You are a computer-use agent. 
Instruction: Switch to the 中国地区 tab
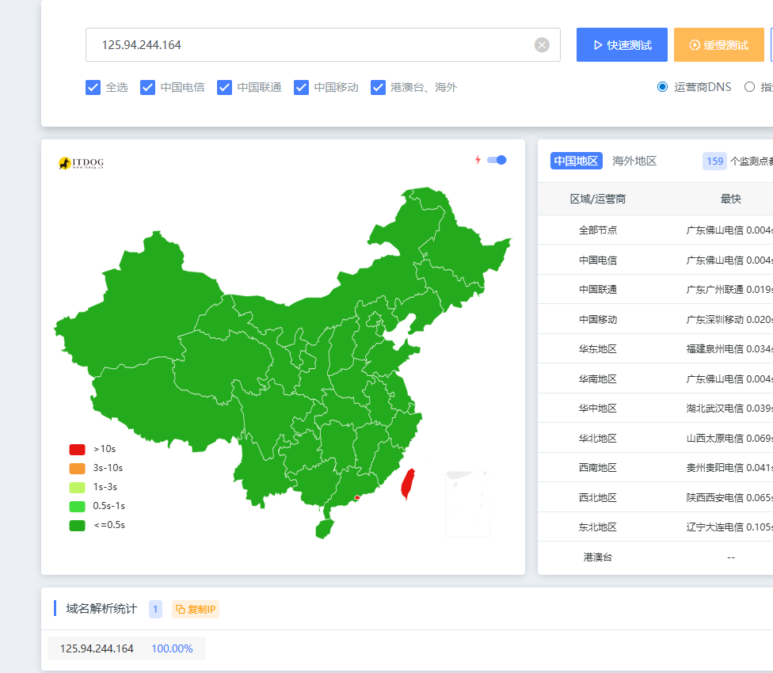577,161
